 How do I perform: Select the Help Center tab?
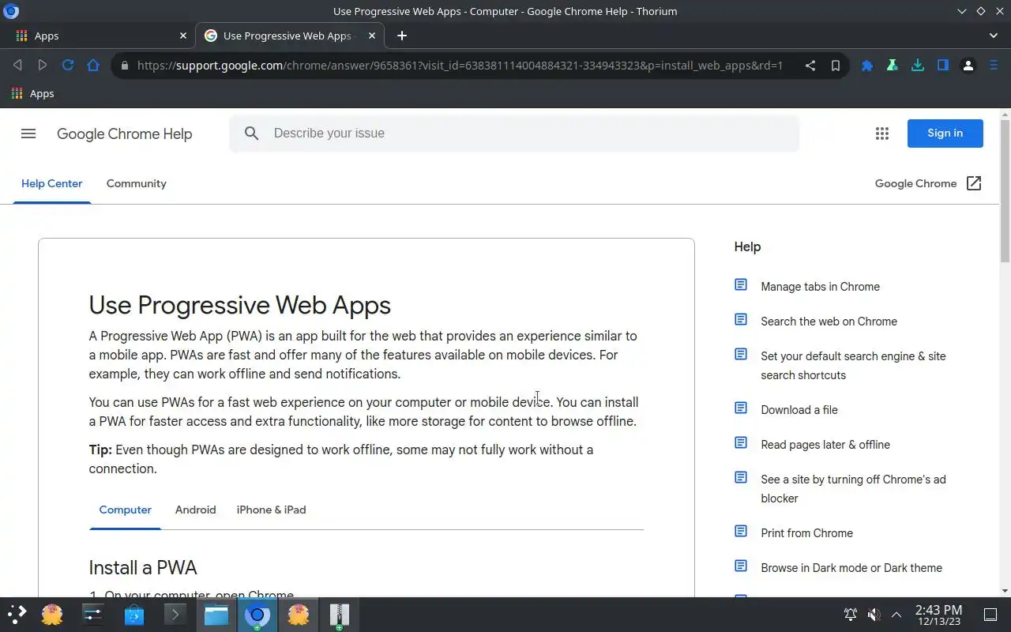pyautogui.click(x=51, y=183)
